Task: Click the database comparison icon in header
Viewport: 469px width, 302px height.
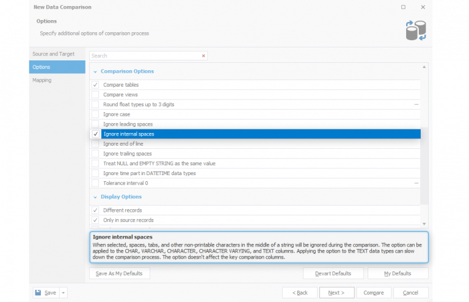Action: (x=416, y=30)
